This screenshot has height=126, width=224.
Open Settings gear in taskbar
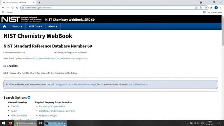point(41,123)
